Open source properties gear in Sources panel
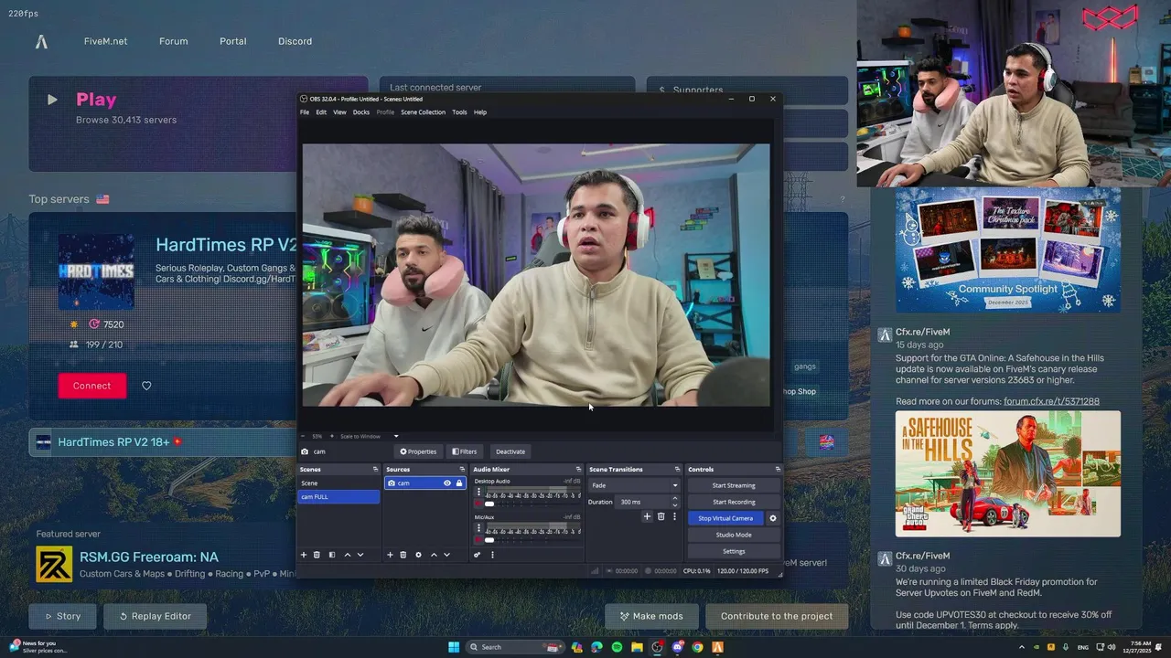The height and width of the screenshot is (658, 1171). click(418, 555)
